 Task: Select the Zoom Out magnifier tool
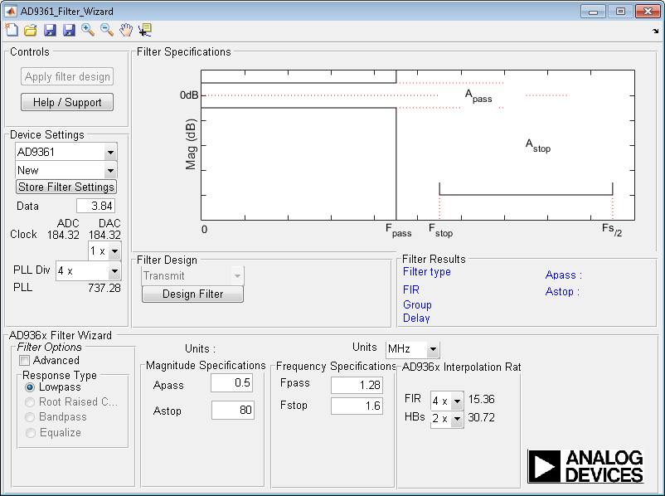tap(106, 30)
